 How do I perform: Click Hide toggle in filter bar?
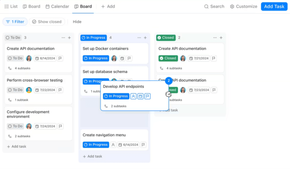(x=77, y=22)
